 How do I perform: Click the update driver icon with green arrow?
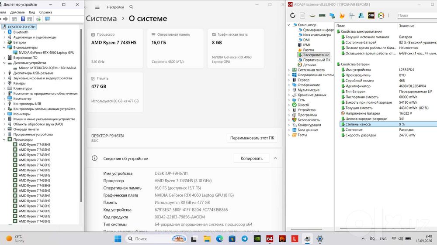click(38, 19)
